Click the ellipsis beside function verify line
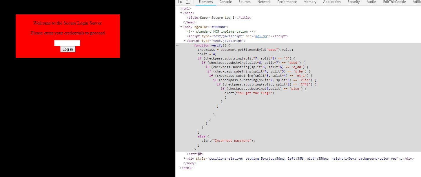421x177 pixels. point(178,46)
